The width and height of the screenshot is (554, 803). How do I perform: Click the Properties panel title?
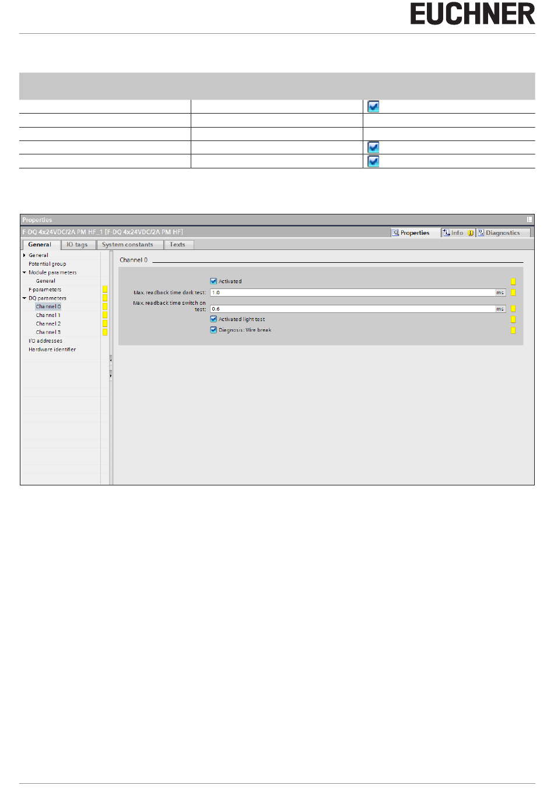coord(37,220)
